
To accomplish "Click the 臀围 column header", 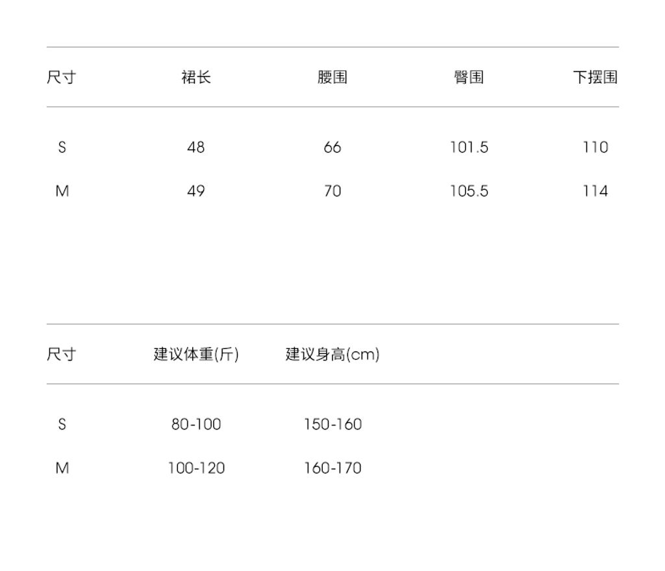I will click(x=469, y=77).
